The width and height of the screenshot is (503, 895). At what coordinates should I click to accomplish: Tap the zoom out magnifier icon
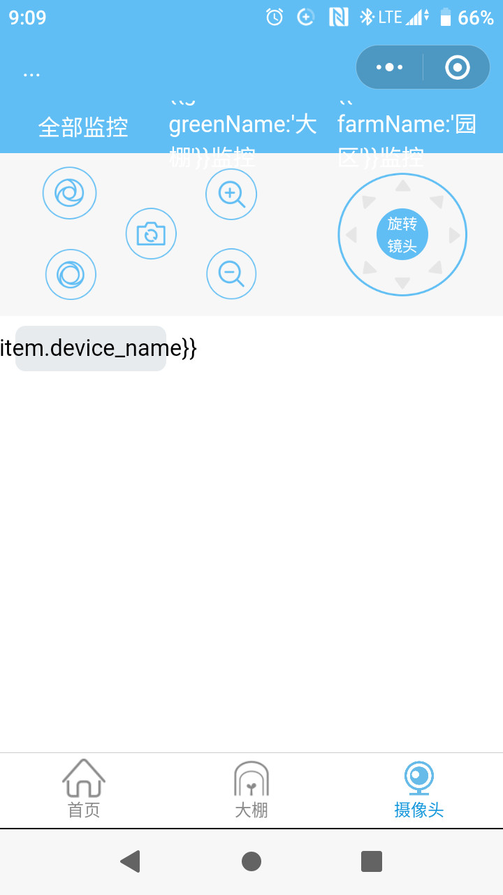(x=231, y=273)
